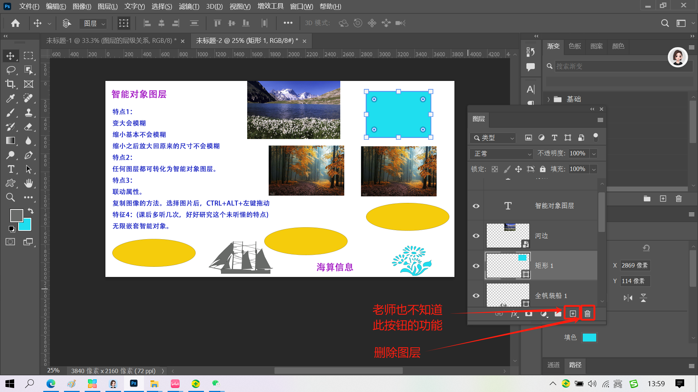Viewport: 698px width, 392px height.
Task: Click the cyan 填色 fill swatch
Action: 589,338
